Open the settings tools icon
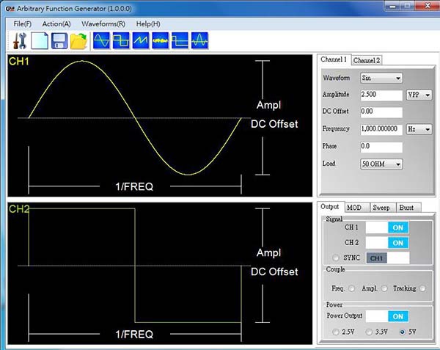The height and width of the screenshot is (350, 440). click(x=20, y=41)
